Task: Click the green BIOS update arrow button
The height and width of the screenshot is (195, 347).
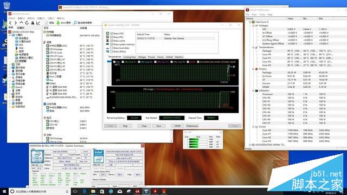Action: (x=64, y=23)
